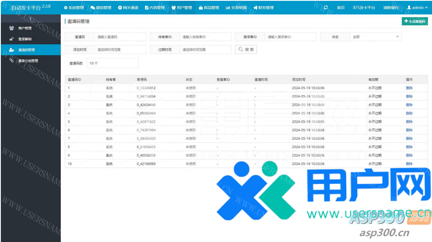Open the 用户管理 top menu
432x242 pixels.
182,8
